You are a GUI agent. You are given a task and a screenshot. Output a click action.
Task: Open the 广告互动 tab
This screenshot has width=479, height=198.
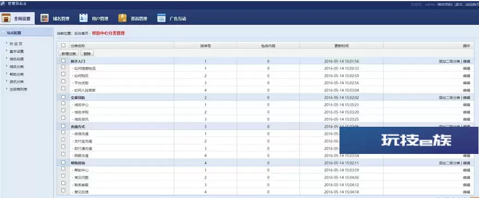point(172,18)
